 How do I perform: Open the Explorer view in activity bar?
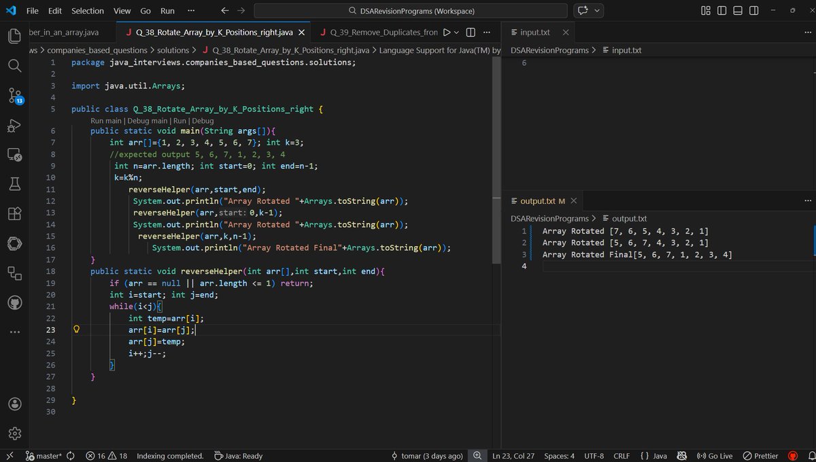(x=15, y=37)
